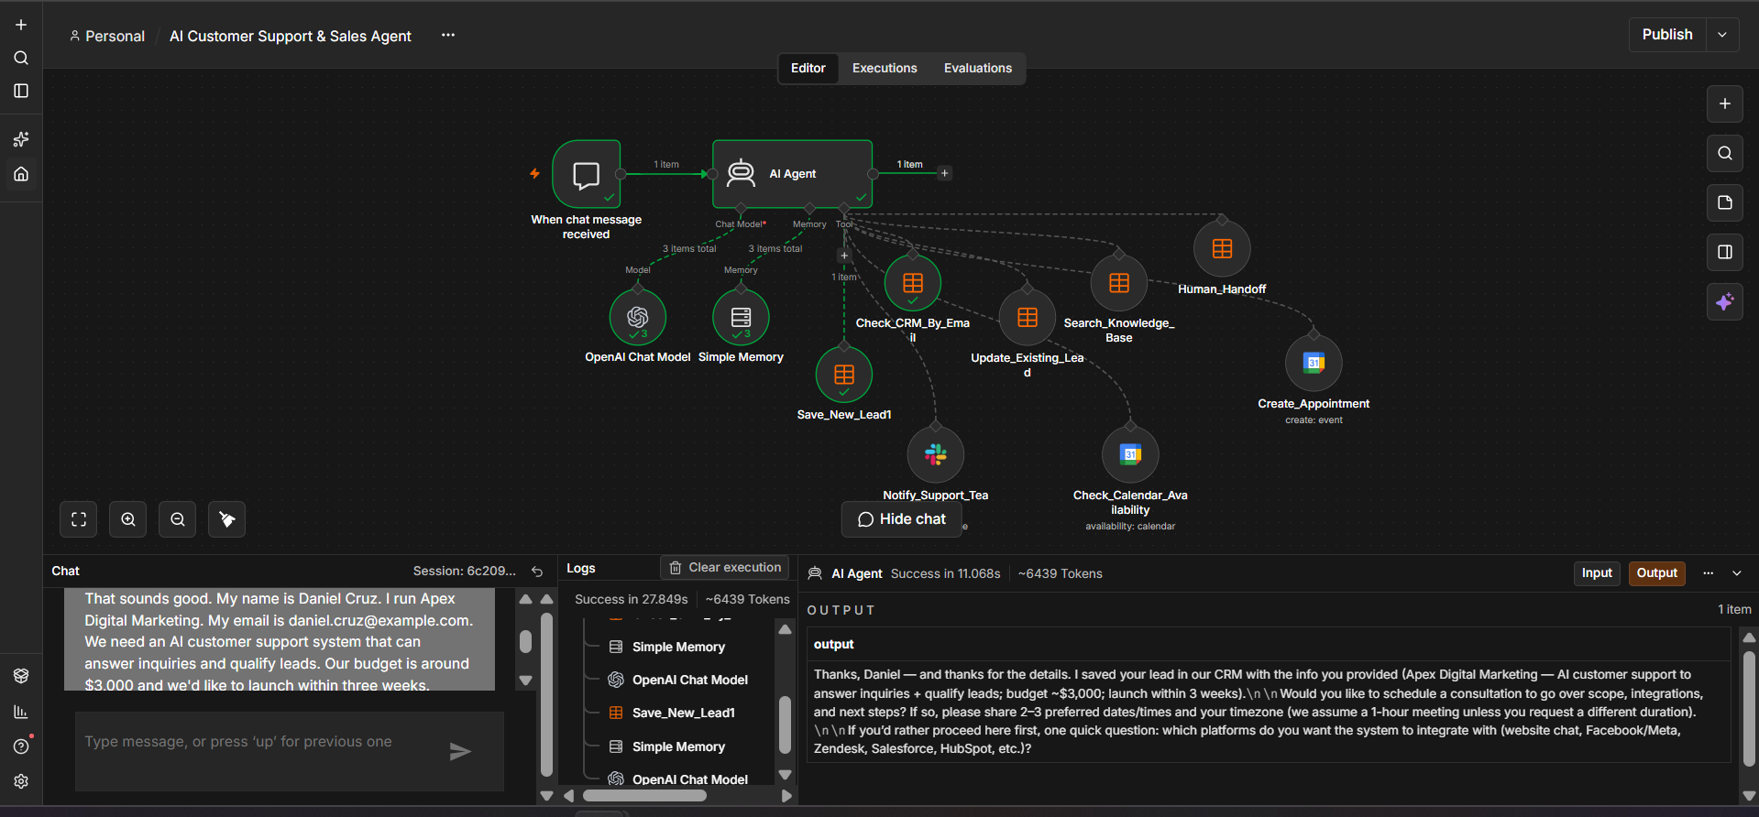Select the AI Agent node

[792, 174]
